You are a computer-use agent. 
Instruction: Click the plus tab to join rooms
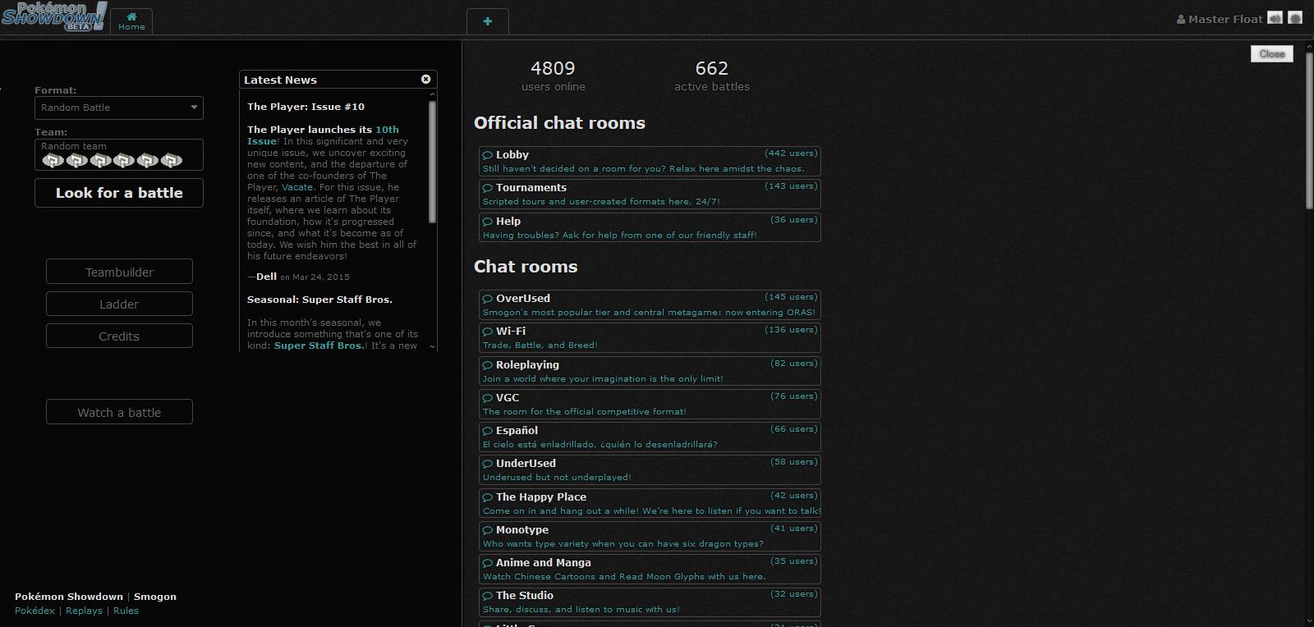pos(488,21)
